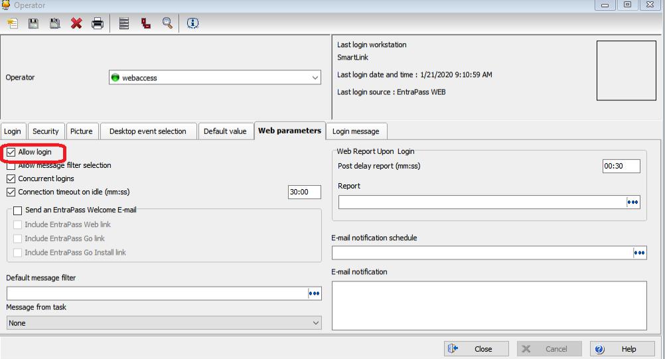Open the Report browse ellipsis button
The height and width of the screenshot is (359, 665).
click(x=632, y=202)
